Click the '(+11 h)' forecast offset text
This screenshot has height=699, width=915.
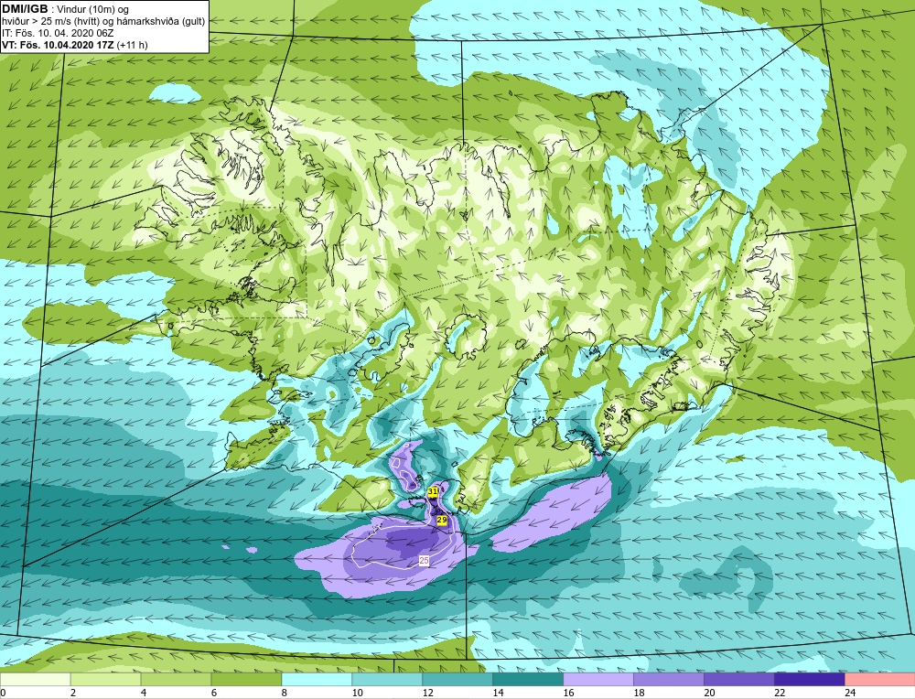(133, 44)
